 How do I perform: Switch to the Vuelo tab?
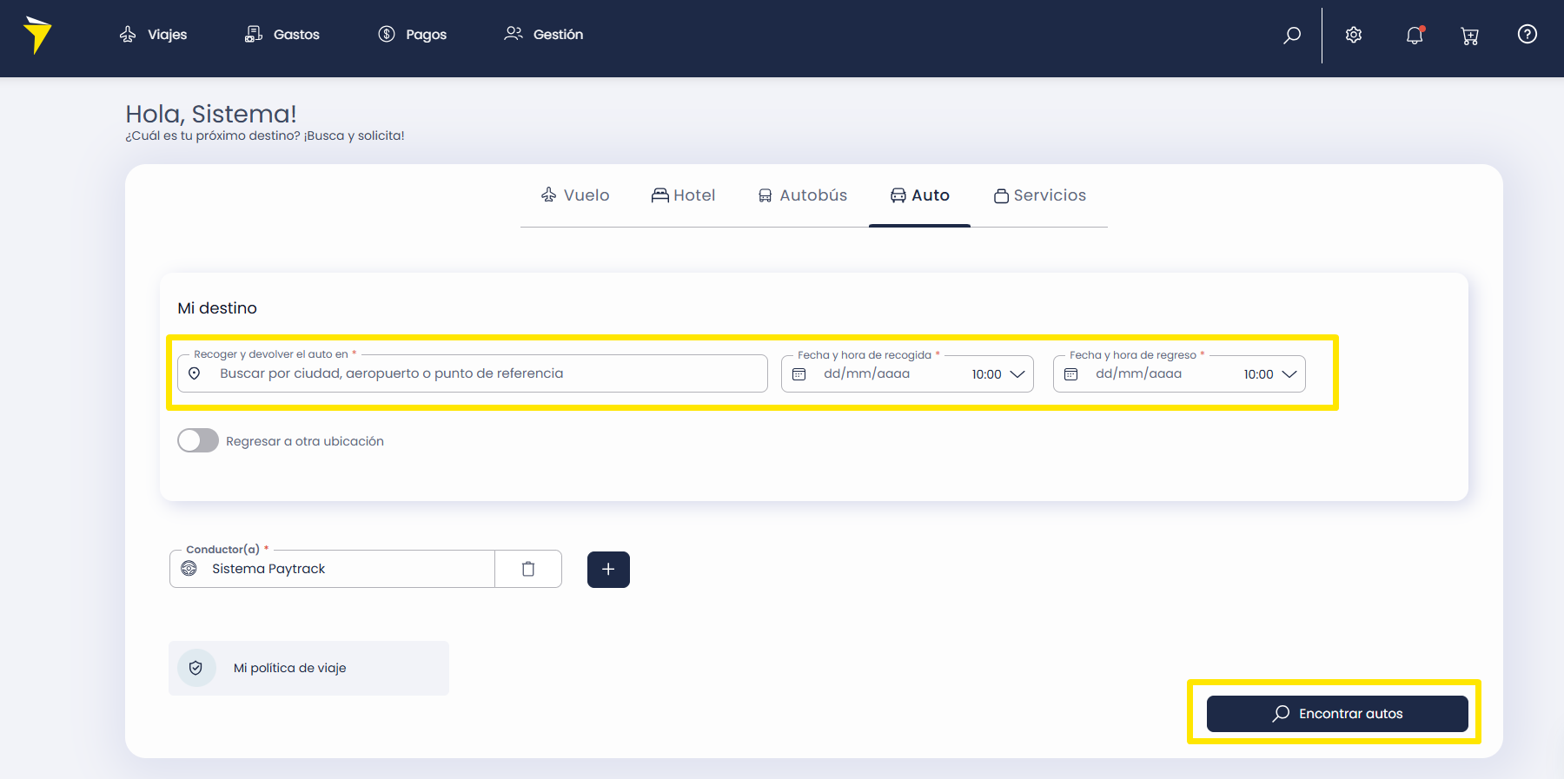[x=575, y=195]
